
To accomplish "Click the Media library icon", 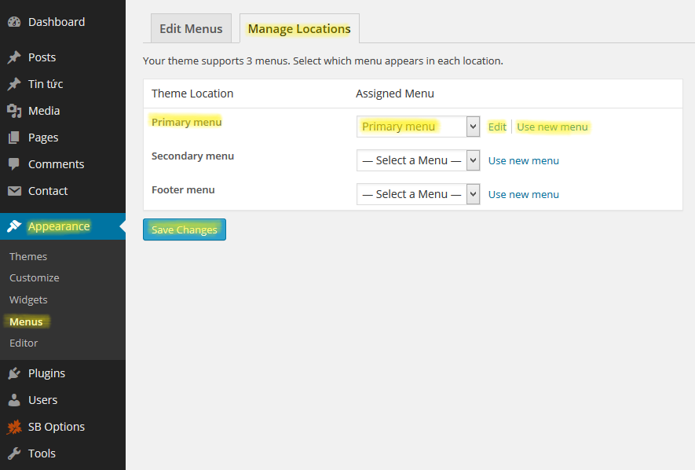I will click(14, 111).
